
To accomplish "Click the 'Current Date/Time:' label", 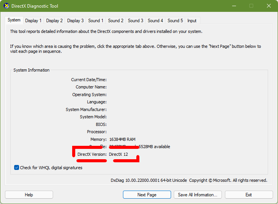I will (x=89, y=80).
